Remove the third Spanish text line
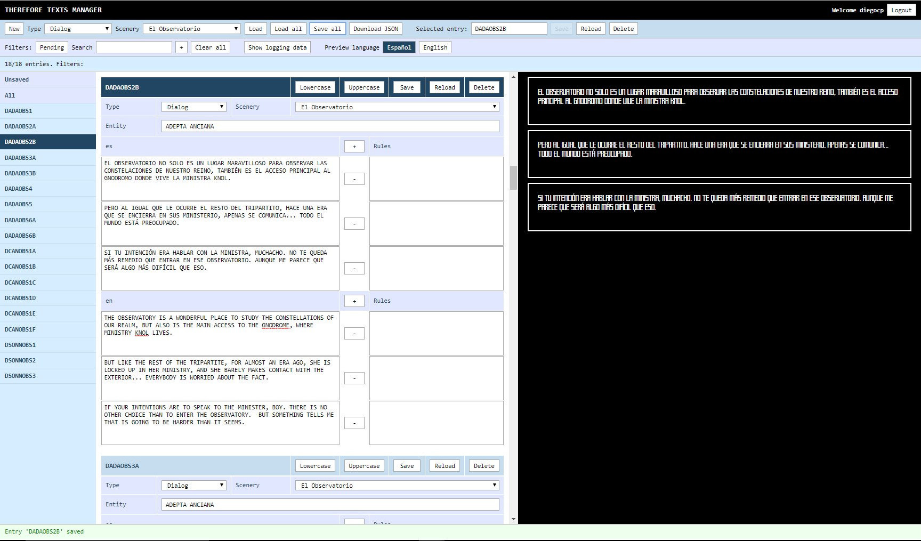 click(x=354, y=269)
